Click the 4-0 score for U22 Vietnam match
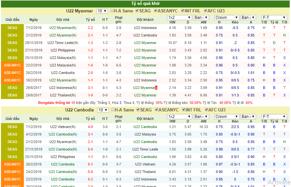 pyautogui.click(x=90, y=127)
